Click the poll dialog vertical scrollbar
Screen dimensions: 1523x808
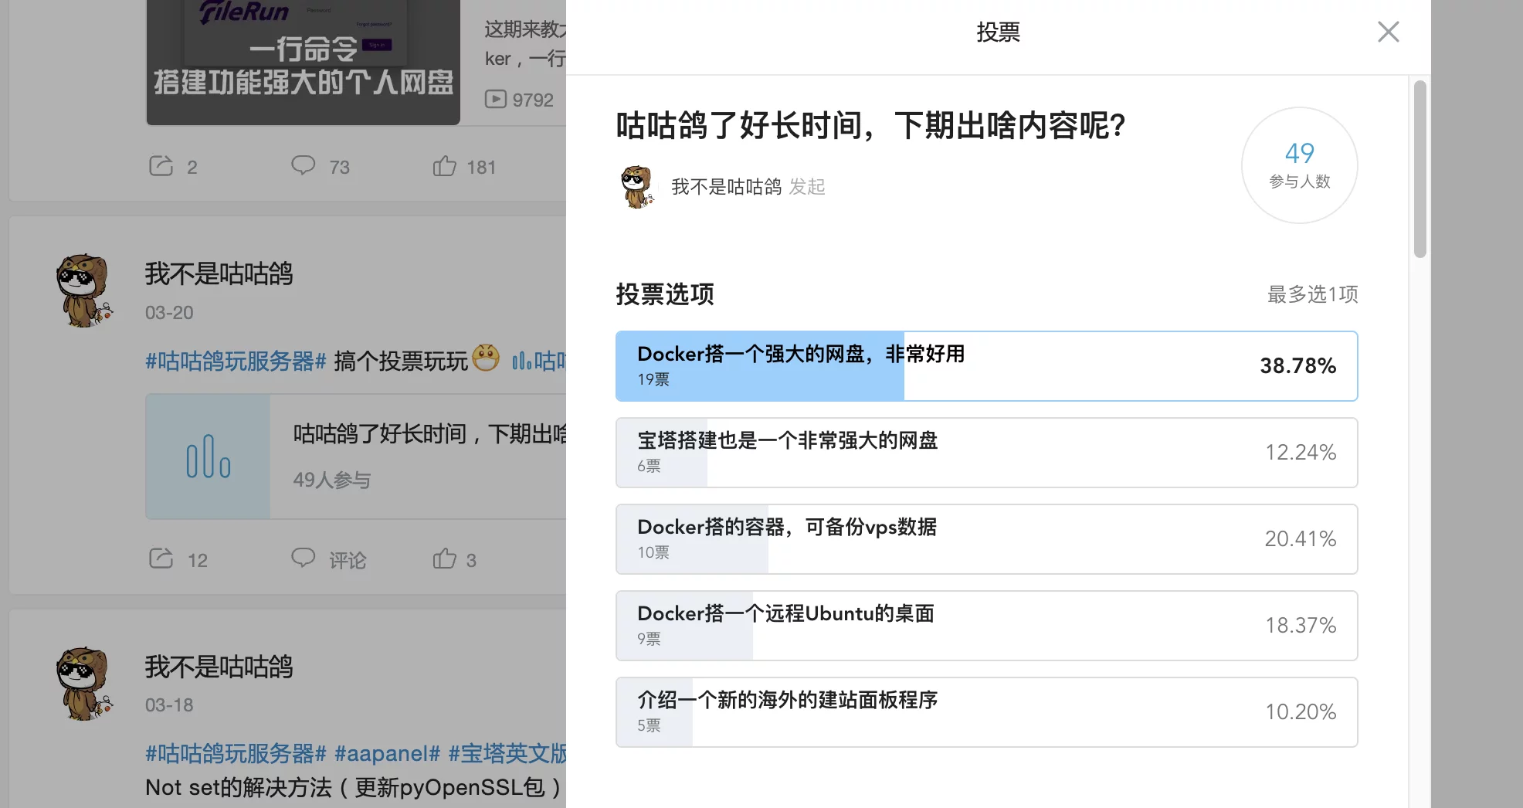coord(1420,170)
